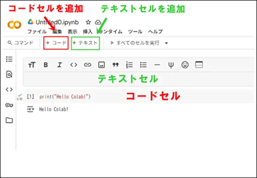Viewport: 257px width, 178px height.
Task: Open the code snippets sidebar icon
Action: coord(9,90)
